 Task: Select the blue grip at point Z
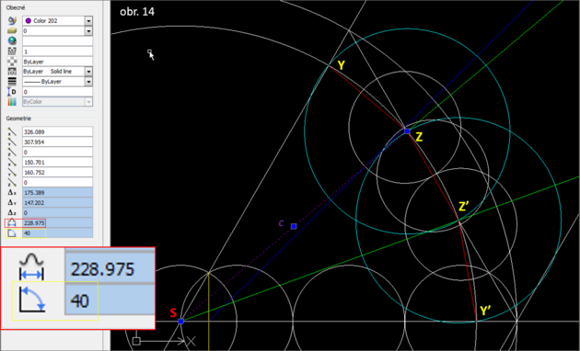click(407, 131)
